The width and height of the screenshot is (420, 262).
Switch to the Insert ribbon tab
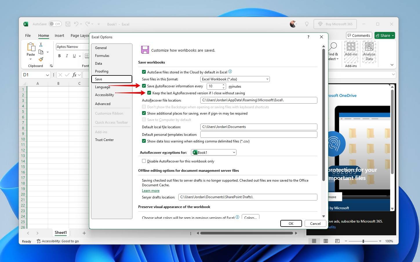click(59, 35)
